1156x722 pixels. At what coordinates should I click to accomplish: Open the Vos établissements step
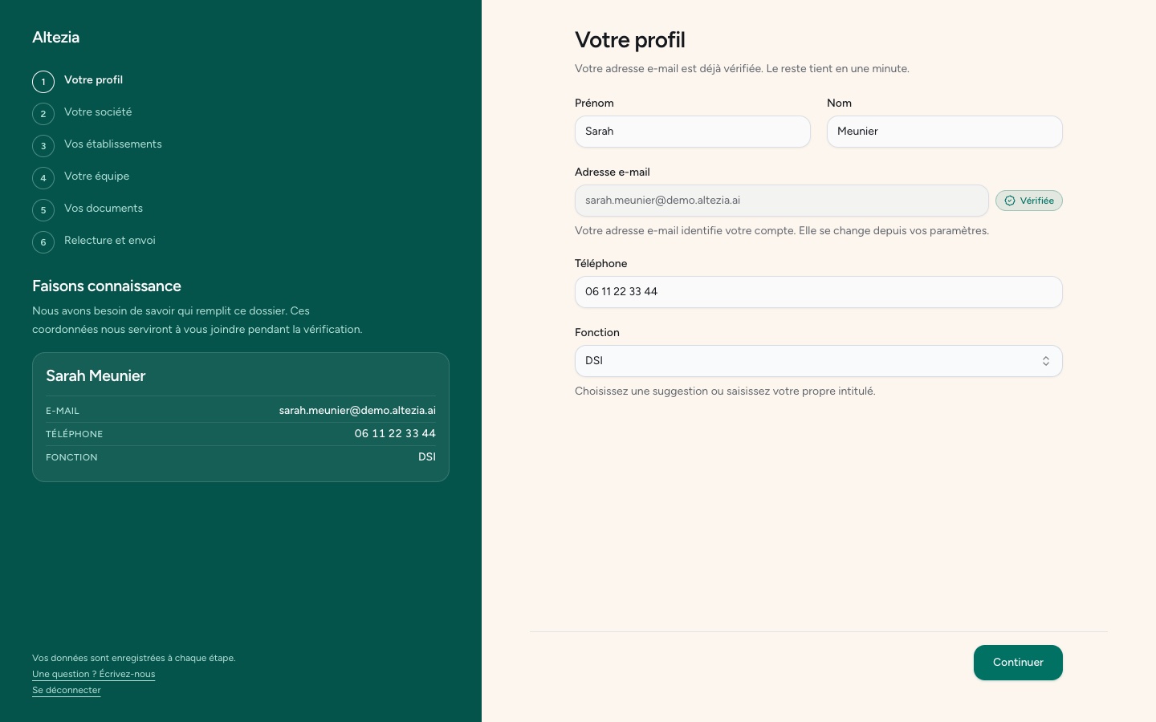(x=113, y=144)
